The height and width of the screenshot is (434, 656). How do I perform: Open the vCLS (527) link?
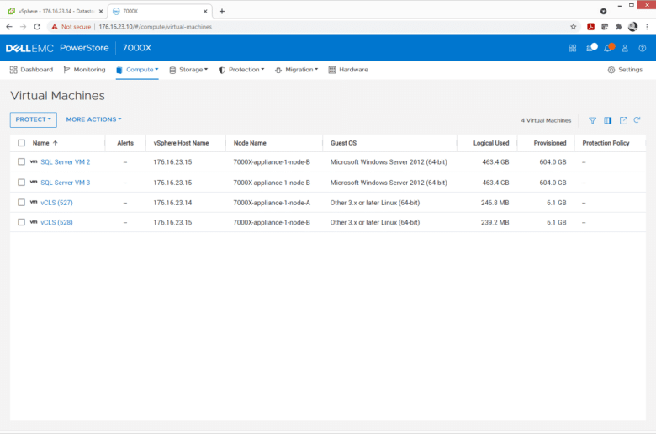point(56,203)
